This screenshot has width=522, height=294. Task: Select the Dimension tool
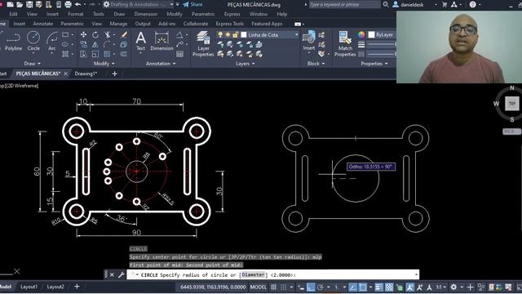(161, 41)
